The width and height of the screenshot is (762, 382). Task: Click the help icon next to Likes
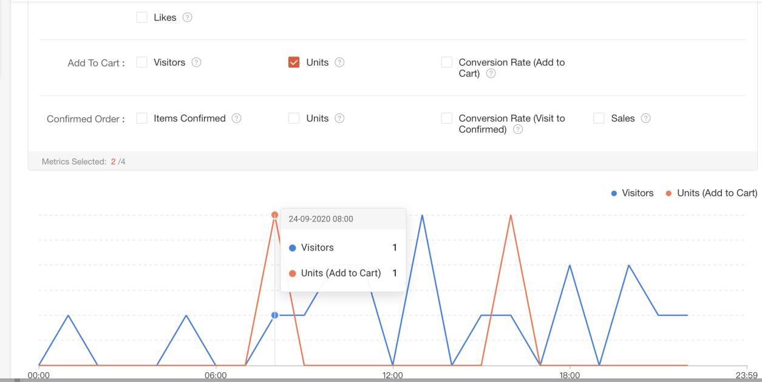pos(188,18)
